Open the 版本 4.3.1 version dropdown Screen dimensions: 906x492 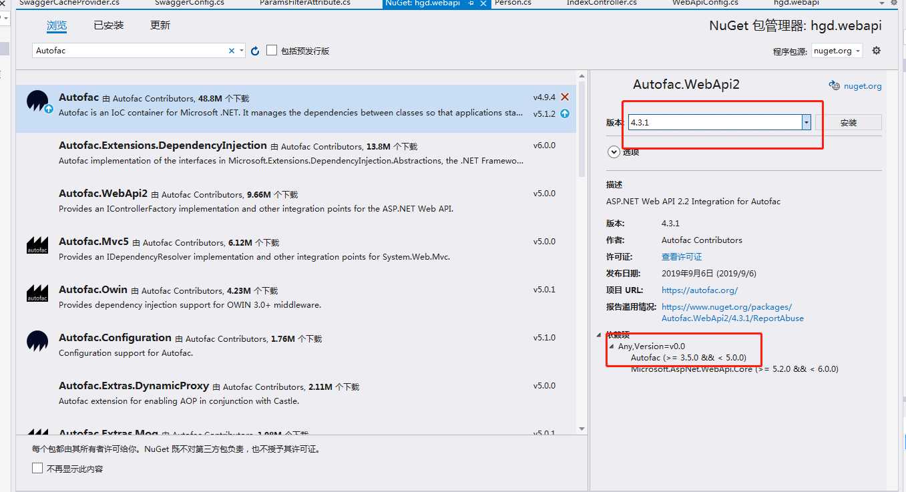[x=807, y=122]
